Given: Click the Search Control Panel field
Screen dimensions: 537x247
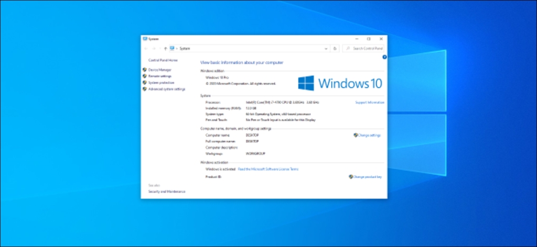Looking at the screenshot, I should tap(363, 49).
